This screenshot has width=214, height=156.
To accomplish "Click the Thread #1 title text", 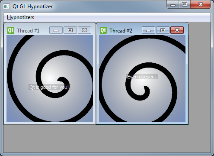I will 28,31.
